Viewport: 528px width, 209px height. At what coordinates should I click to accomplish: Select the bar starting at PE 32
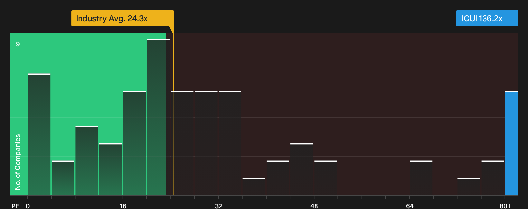point(230,143)
